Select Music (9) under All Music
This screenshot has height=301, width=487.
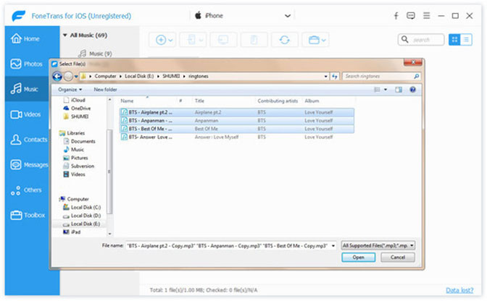(x=96, y=54)
